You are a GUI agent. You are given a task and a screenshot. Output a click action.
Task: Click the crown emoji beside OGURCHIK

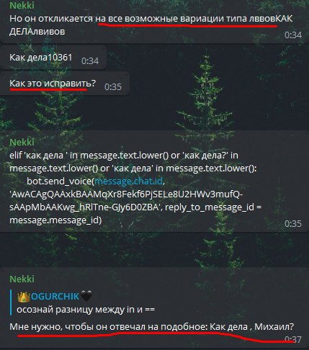[x=23, y=297]
